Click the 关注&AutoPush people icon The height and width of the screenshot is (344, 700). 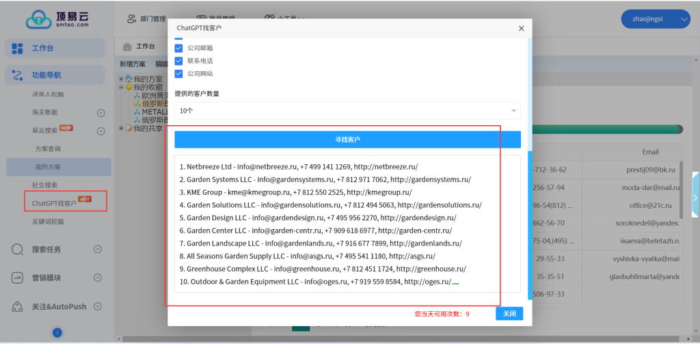point(18,306)
